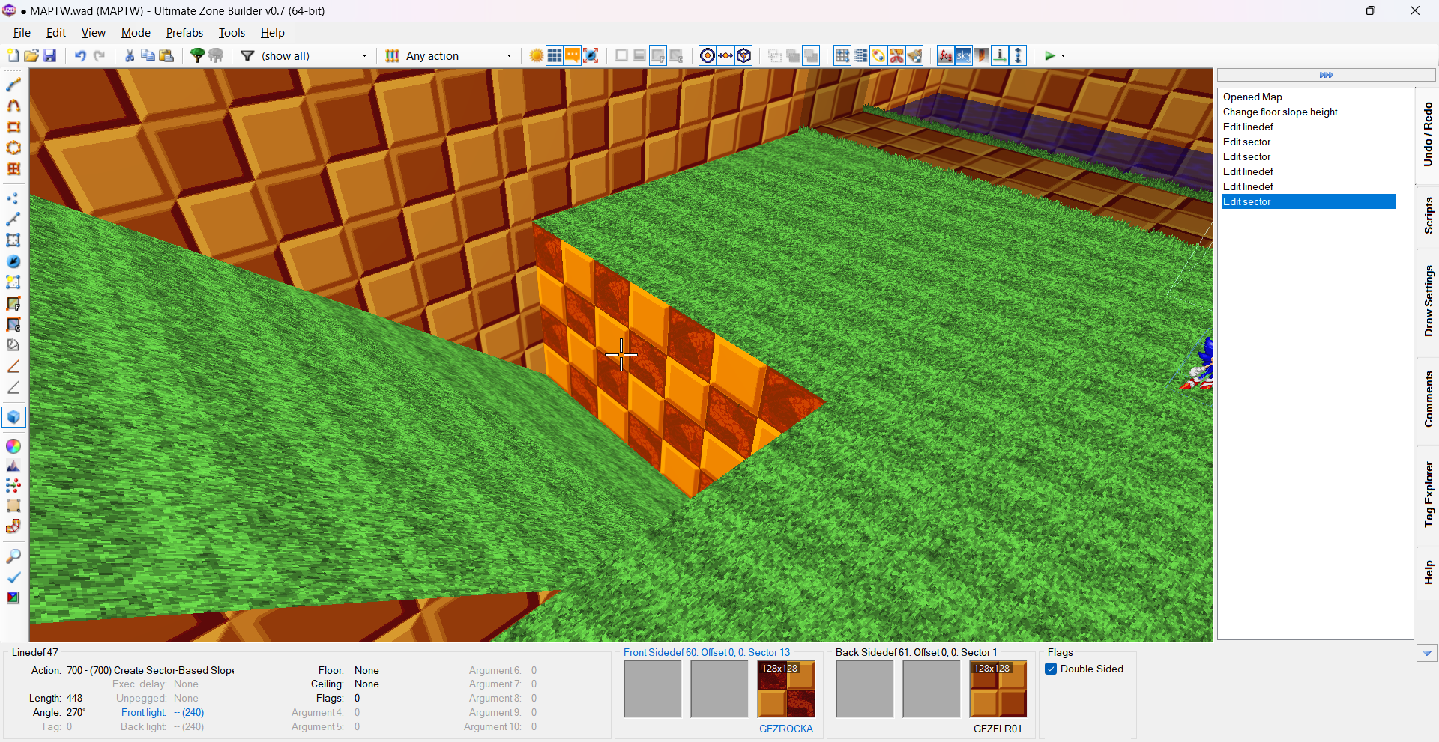This screenshot has height=742, width=1439.
Task: Switch to the Comments side tab
Action: coord(1427,399)
